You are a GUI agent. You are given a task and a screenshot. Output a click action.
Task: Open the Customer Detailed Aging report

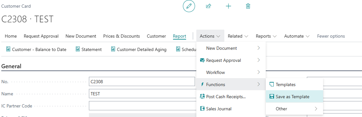(139, 49)
